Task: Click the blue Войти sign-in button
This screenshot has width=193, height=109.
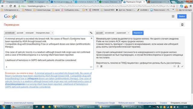Action: (x=182, y=16)
